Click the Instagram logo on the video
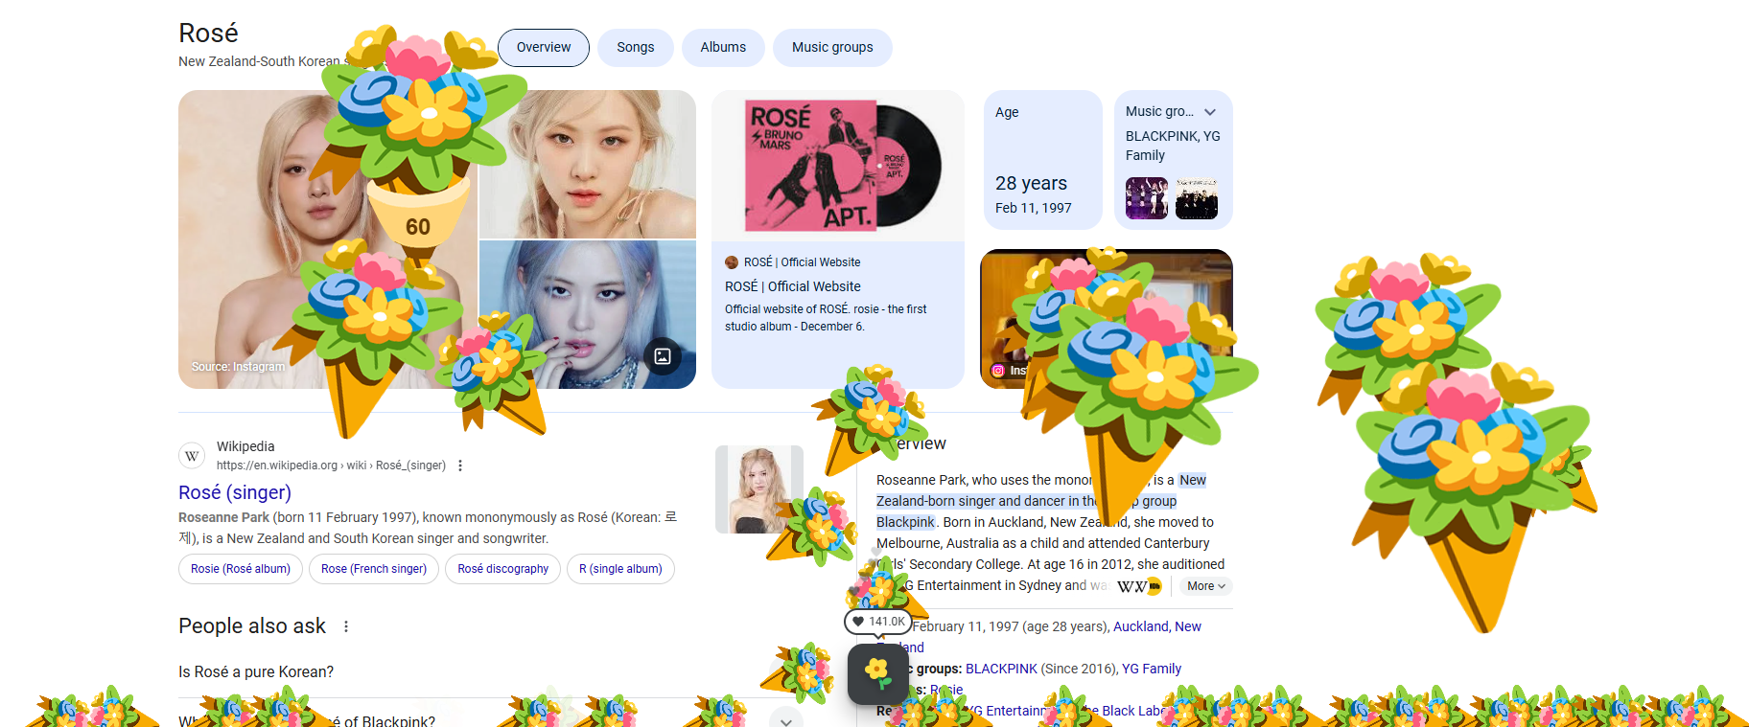1749x727 pixels. [998, 371]
